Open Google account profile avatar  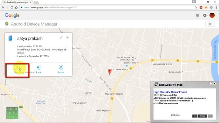[212, 15]
